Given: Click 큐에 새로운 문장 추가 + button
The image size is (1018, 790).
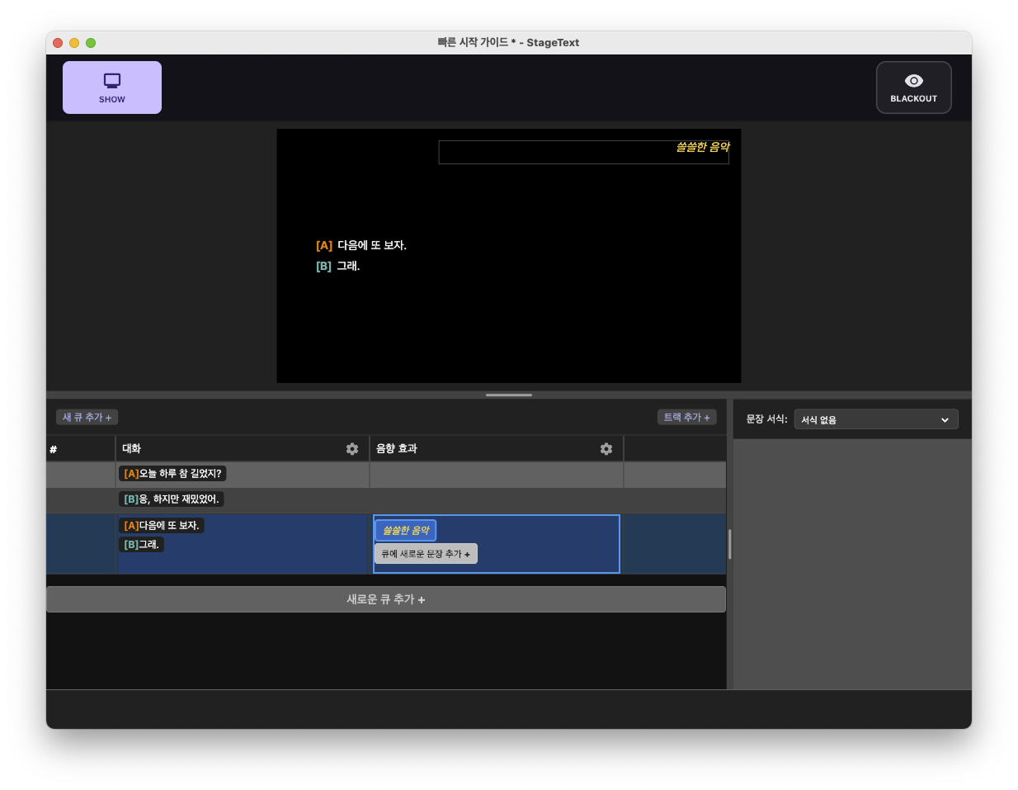Looking at the screenshot, I should tap(426, 554).
